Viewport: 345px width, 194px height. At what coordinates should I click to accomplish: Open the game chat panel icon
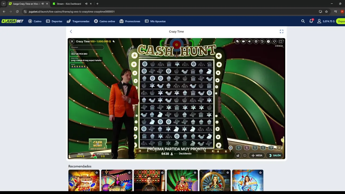237,41
